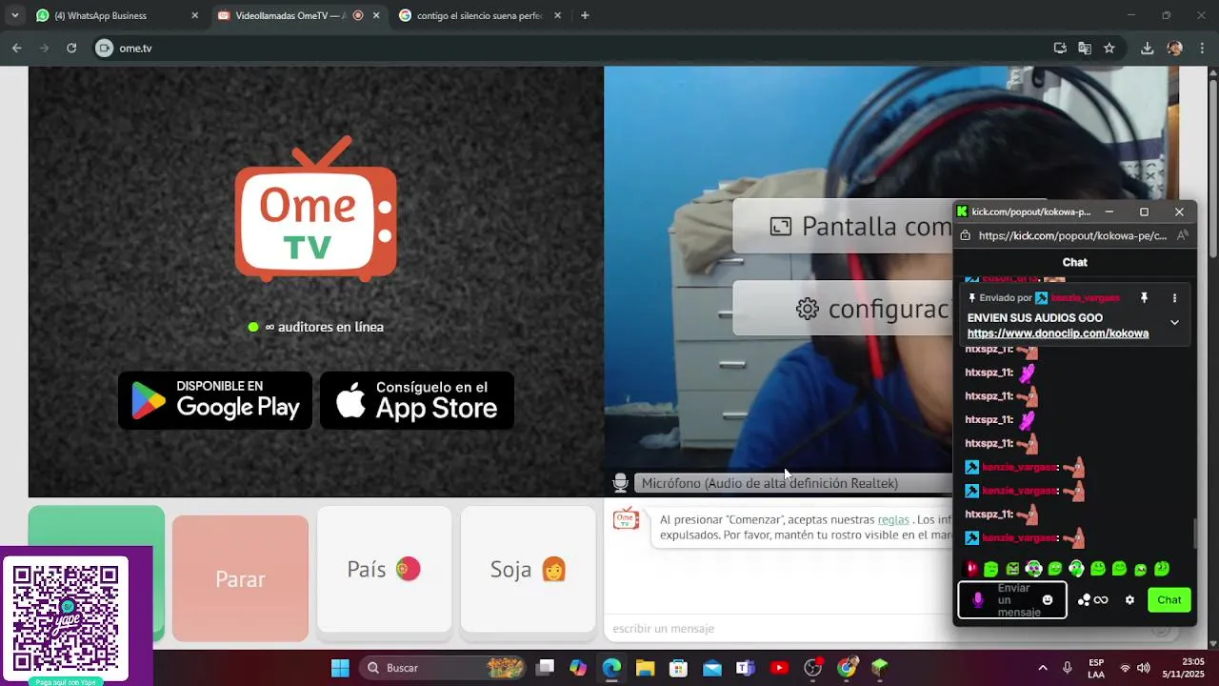Show hidden system tray icons

pyautogui.click(x=1042, y=668)
